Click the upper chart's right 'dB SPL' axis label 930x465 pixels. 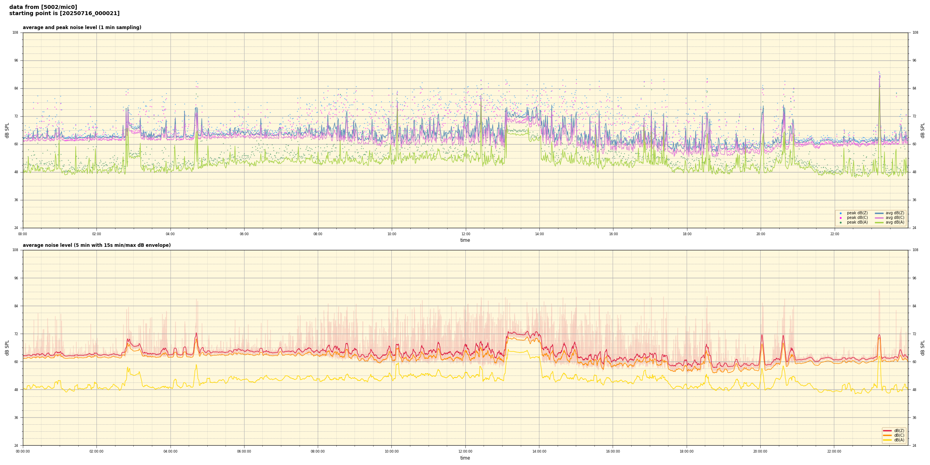pyautogui.click(x=923, y=130)
